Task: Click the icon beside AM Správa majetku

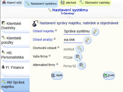Action: (x=4, y=82)
